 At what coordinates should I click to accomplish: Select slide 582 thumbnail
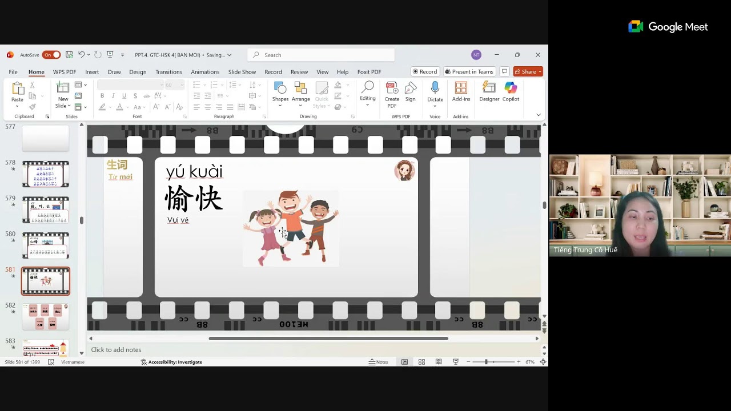tap(46, 317)
